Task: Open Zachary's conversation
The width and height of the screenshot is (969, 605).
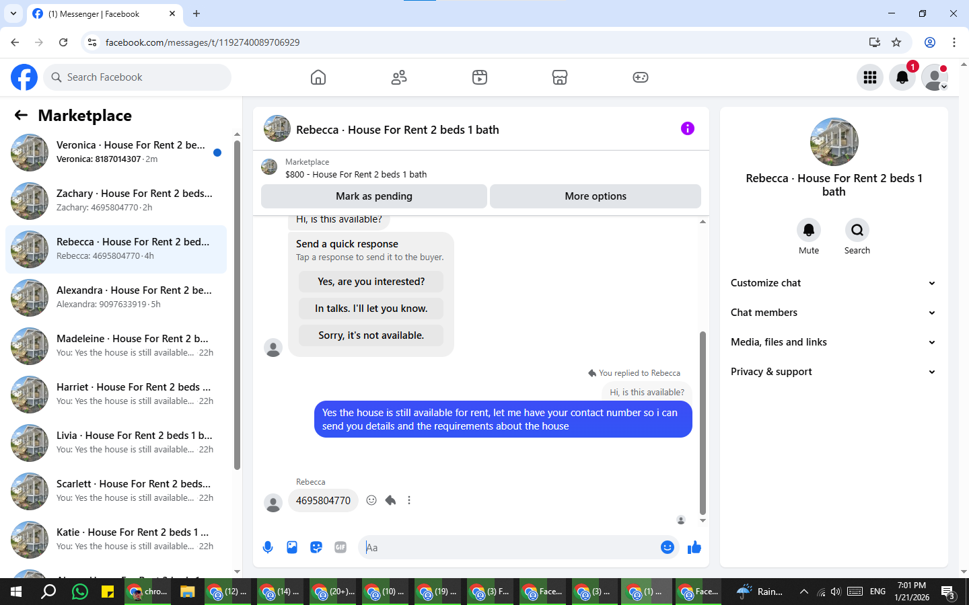Action: (x=116, y=201)
